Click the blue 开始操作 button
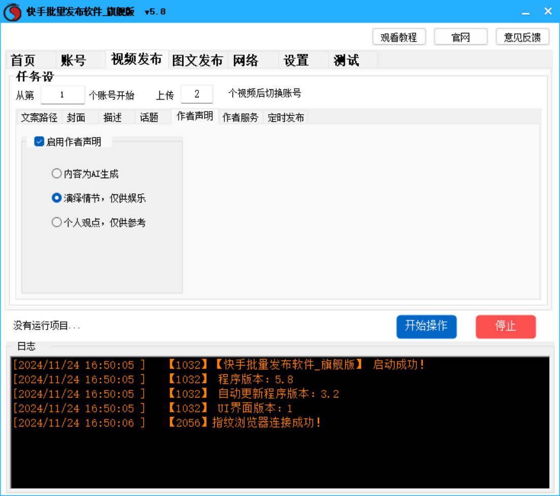 (426, 326)
